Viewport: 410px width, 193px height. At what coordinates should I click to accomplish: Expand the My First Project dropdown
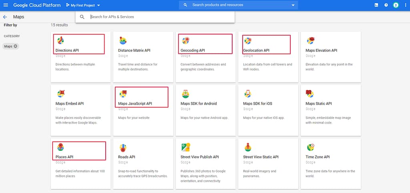coord(85,5)
